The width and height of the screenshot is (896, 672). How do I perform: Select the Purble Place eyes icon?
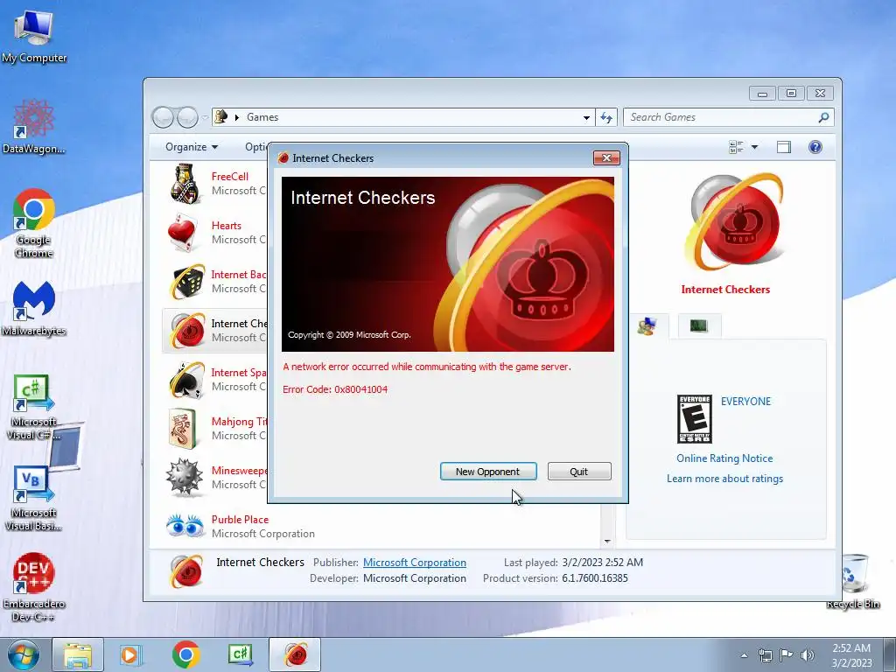185,526
